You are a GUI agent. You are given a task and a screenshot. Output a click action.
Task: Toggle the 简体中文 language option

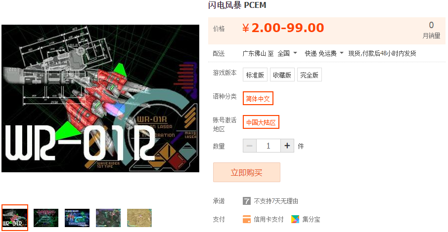click(258, 98)
